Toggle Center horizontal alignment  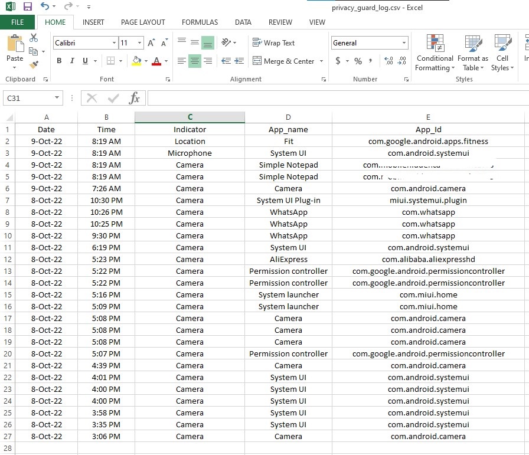195,61
